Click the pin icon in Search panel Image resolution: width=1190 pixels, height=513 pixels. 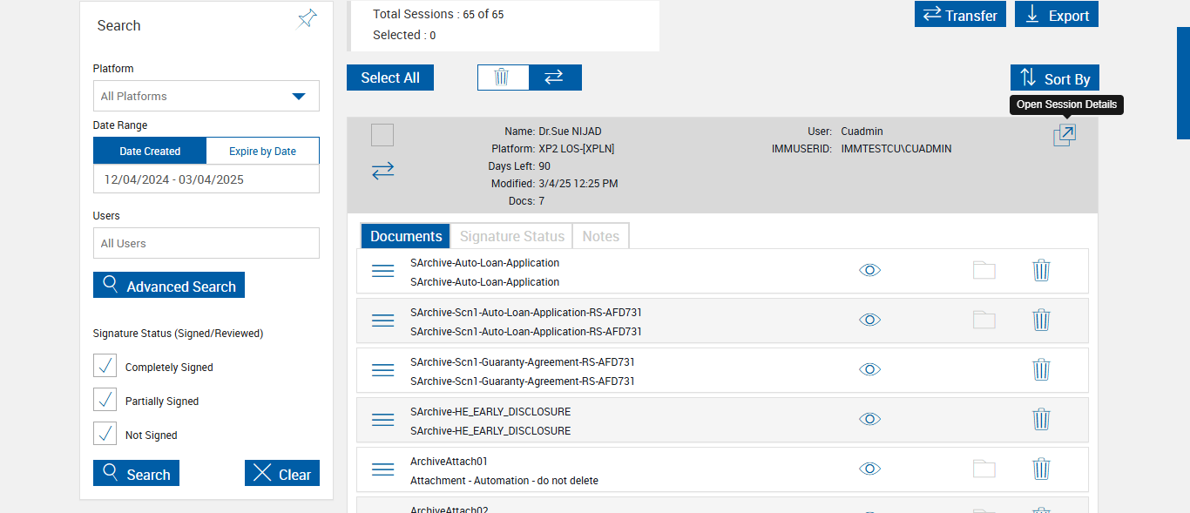(x=307, y=18)
